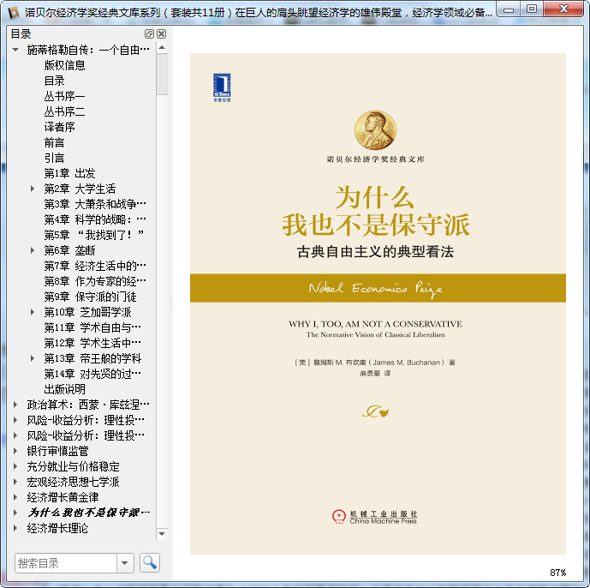Open the 版权信息 entry
Viewport: 590px width, 588px height.
point(65,65)
